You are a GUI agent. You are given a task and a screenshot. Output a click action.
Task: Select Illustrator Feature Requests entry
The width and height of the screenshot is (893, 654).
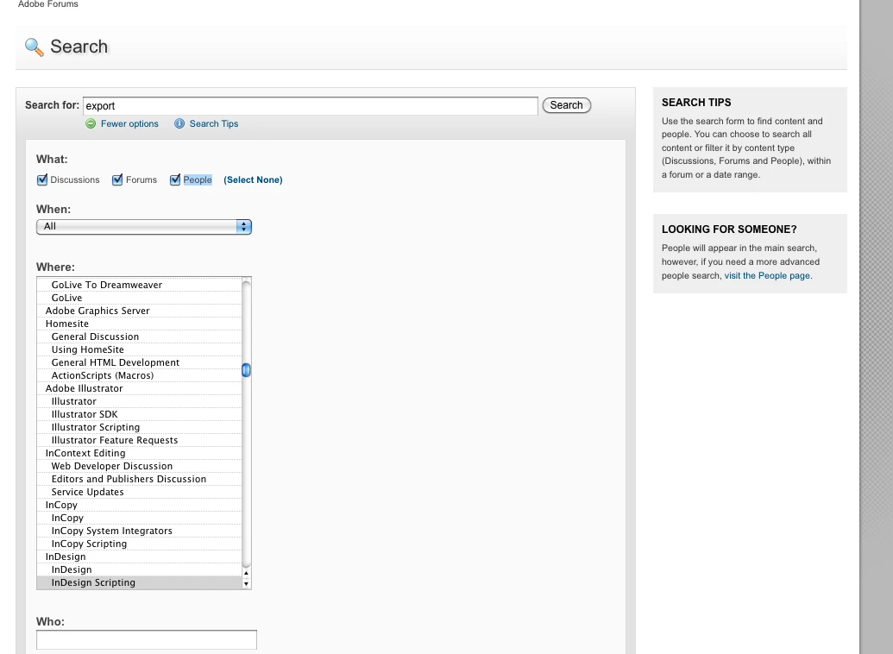[x=140, y=440]
